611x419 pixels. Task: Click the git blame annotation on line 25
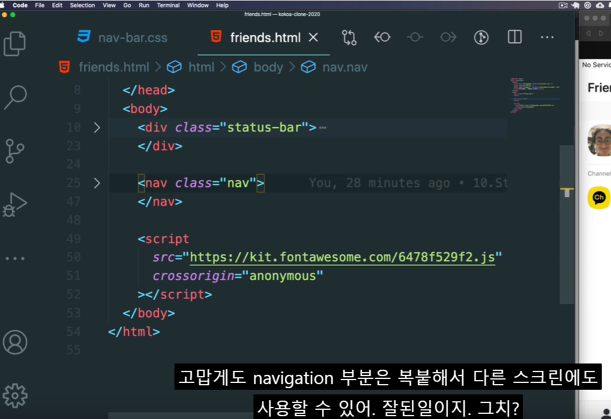407,183
